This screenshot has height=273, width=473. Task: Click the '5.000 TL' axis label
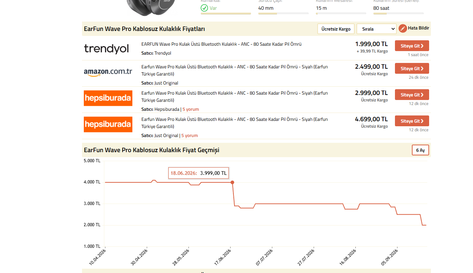click(x=92, y=161)
